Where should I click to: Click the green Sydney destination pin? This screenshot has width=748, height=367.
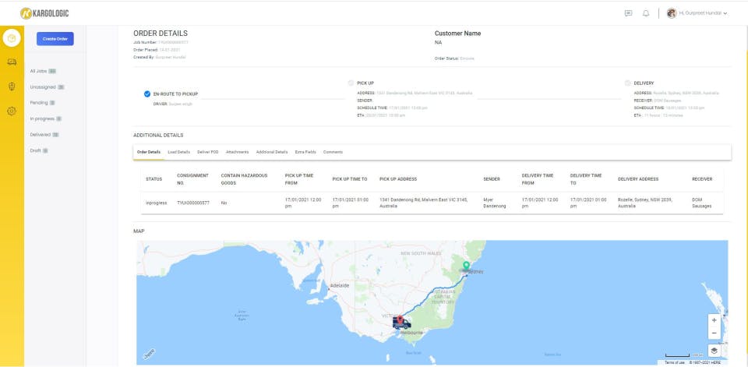point(466,267)
